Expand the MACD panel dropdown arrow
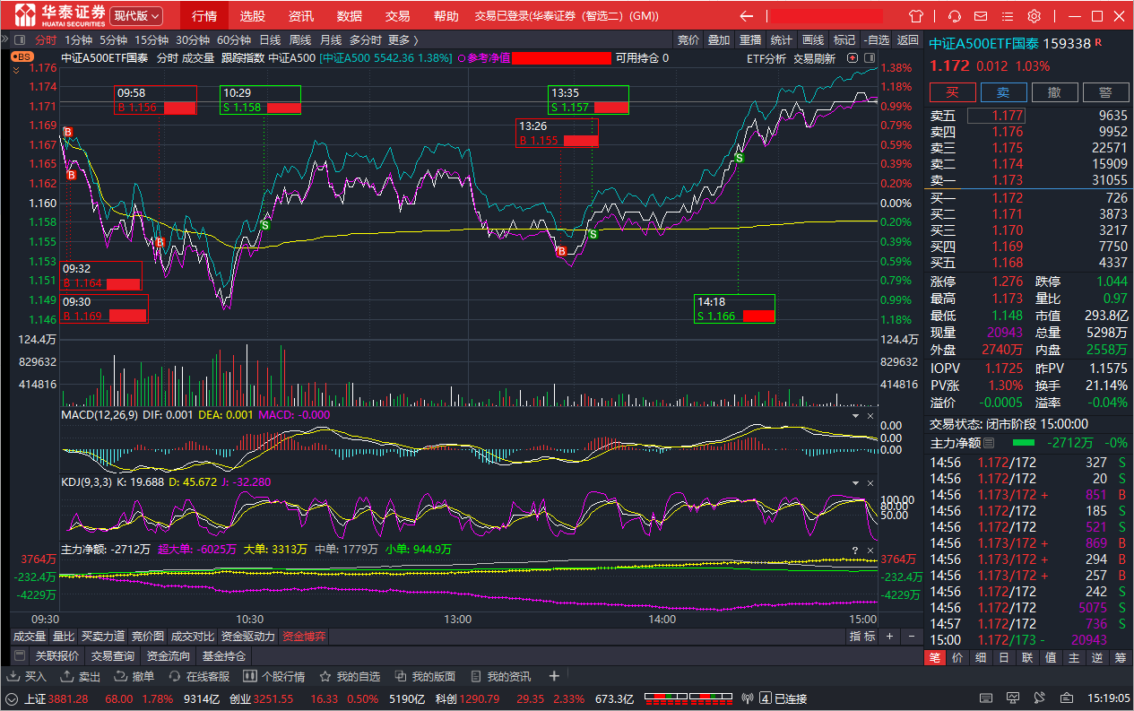Image resolution: width=1134 pixels, height=711 pixels. 855,416
